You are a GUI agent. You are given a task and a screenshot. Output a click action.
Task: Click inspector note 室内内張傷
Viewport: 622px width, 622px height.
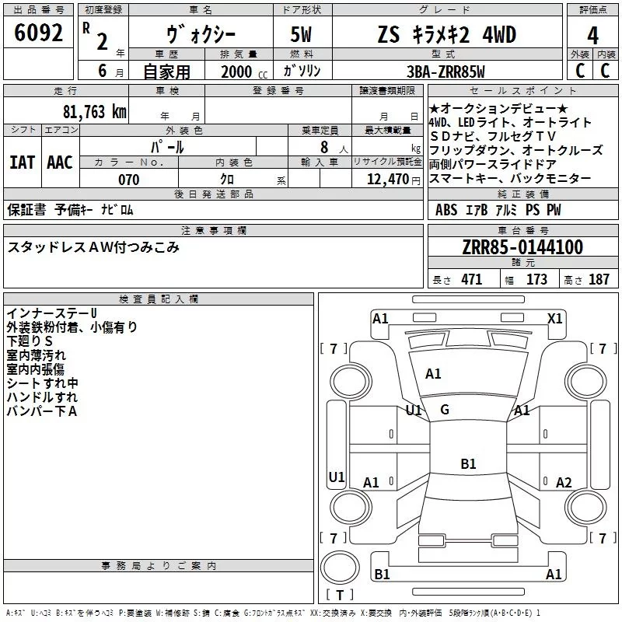pos(35,369)
